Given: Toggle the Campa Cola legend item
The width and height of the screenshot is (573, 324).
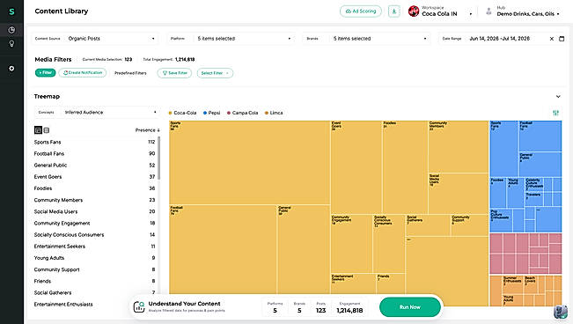Looking at the screenshot, I should tap(242, 113).
